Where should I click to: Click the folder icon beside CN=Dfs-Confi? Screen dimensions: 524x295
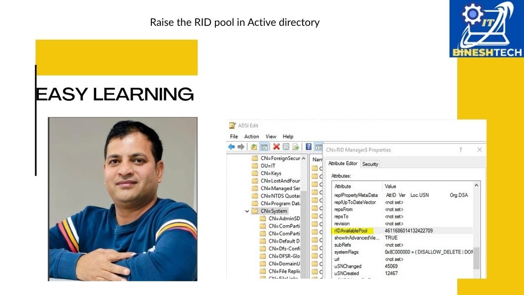click(x=263, y=249)
